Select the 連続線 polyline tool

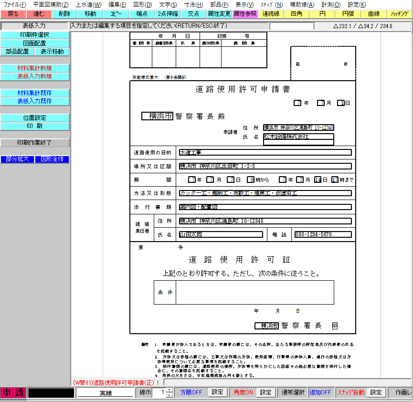point(271,14)
